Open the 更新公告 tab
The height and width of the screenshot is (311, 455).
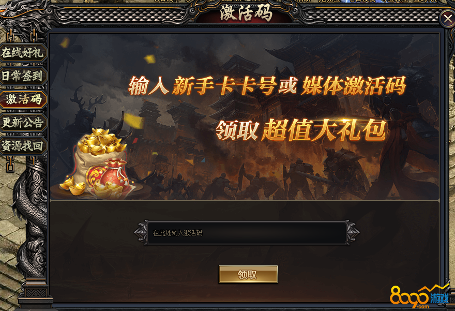[x=23, y=123]
